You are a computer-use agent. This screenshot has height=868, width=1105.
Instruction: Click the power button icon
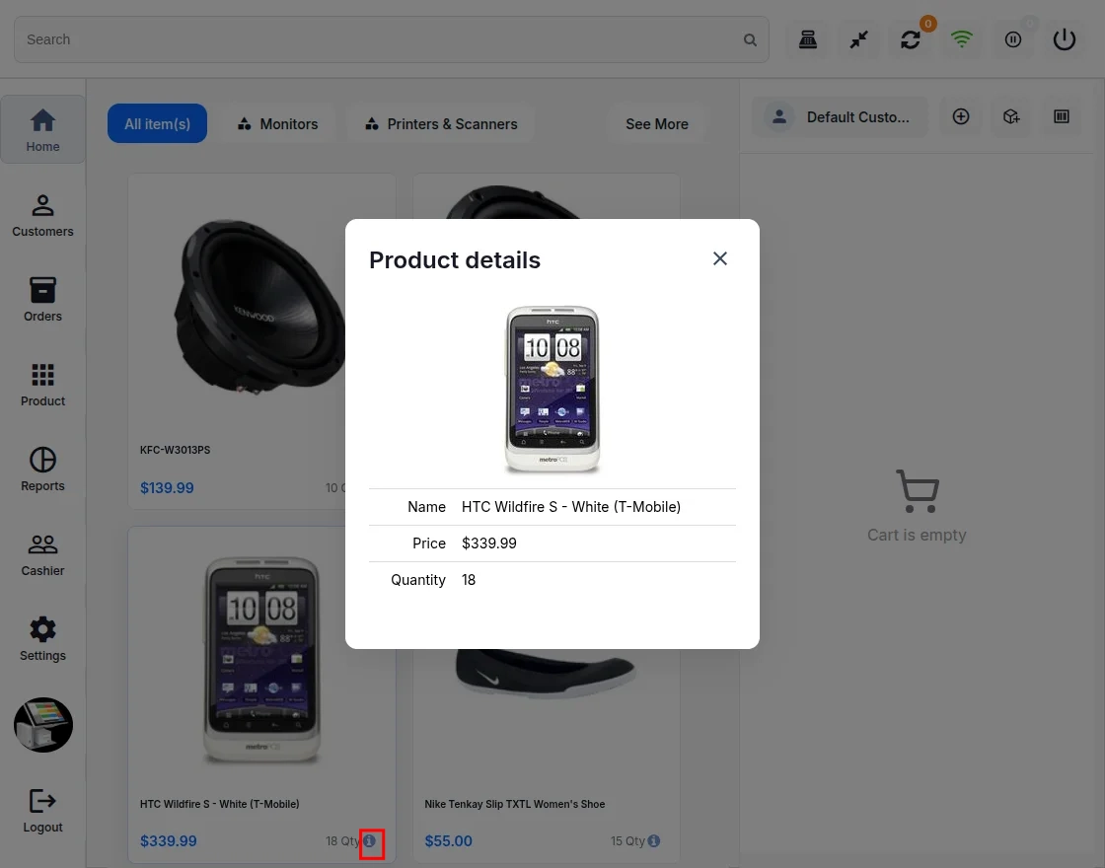coord(1065,39)
